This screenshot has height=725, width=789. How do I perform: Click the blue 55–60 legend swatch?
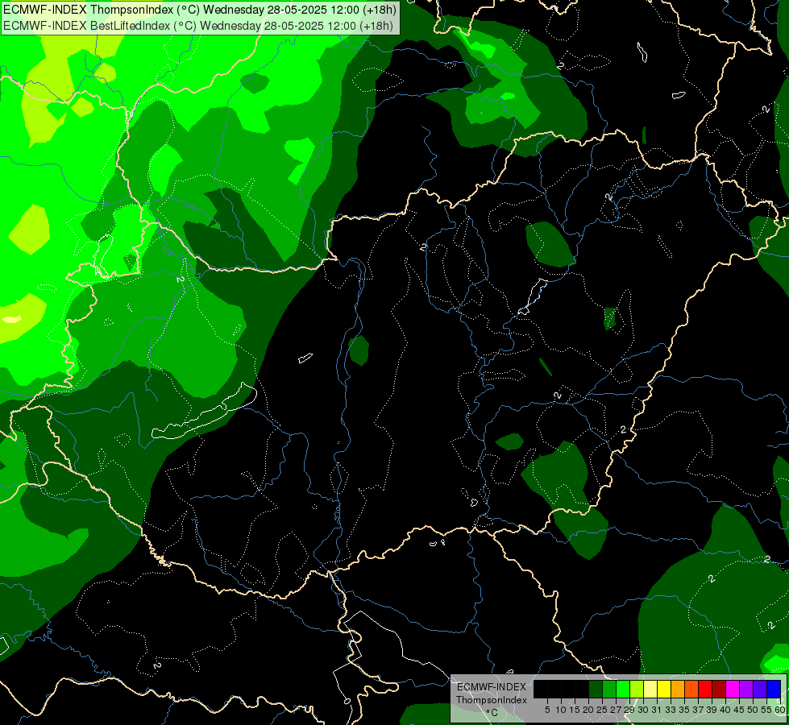tap(774, 689)
